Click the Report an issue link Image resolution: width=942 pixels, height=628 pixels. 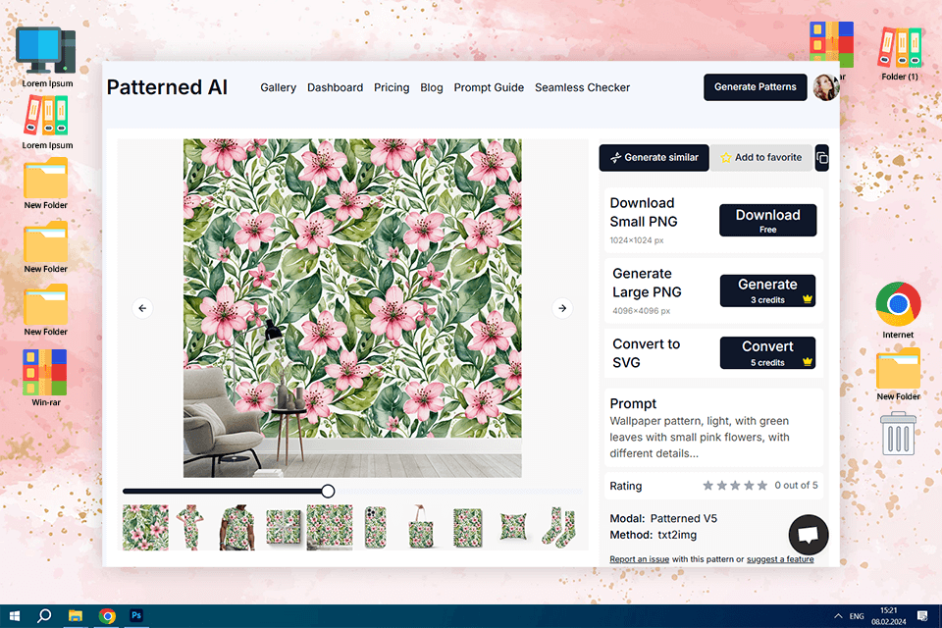tap(639, 559)
